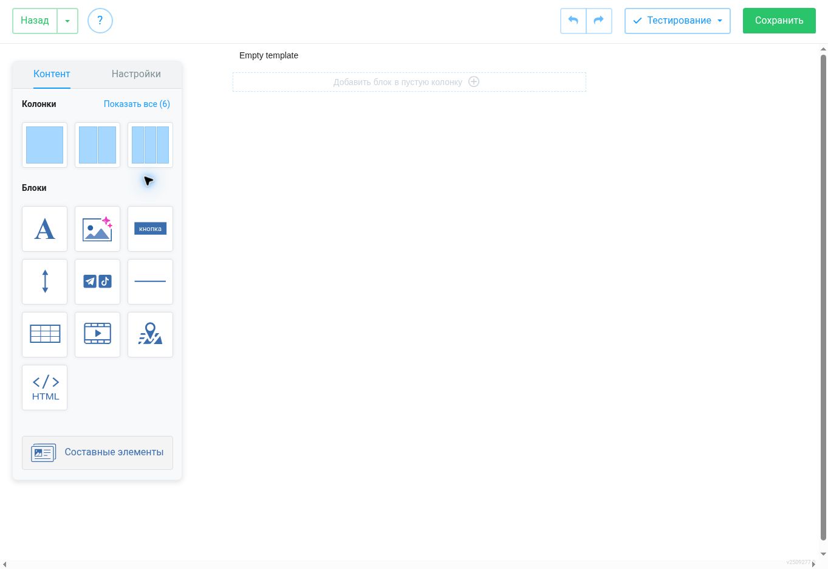Add an image block
Viewport: 828px width, 569px height.
click(97, 229)
